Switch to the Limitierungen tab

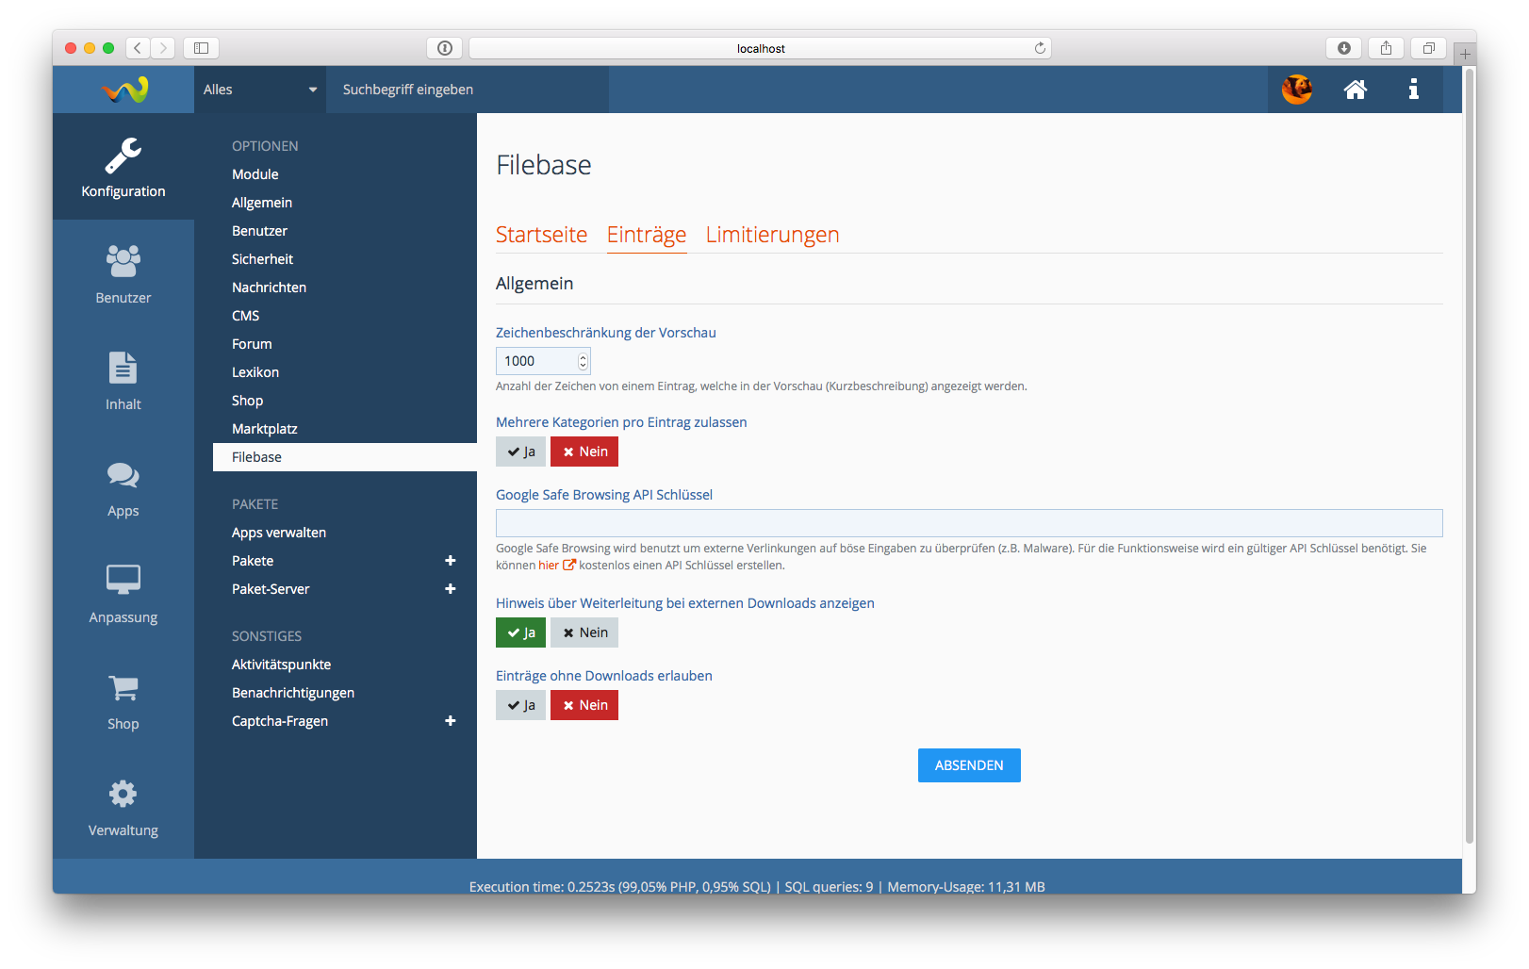[x=772, y=235]
